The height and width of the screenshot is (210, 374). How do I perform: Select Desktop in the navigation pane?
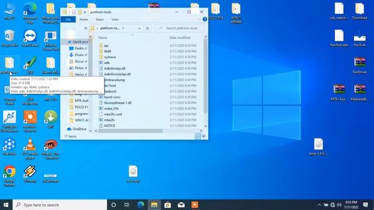[78, 48]
